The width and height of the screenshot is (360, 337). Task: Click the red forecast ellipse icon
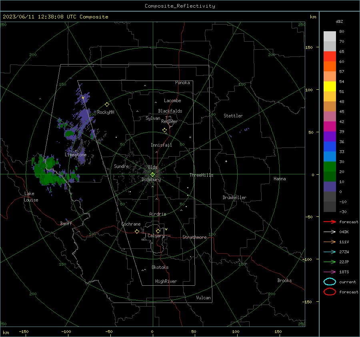pyautogui.click(x=330, y=292)
